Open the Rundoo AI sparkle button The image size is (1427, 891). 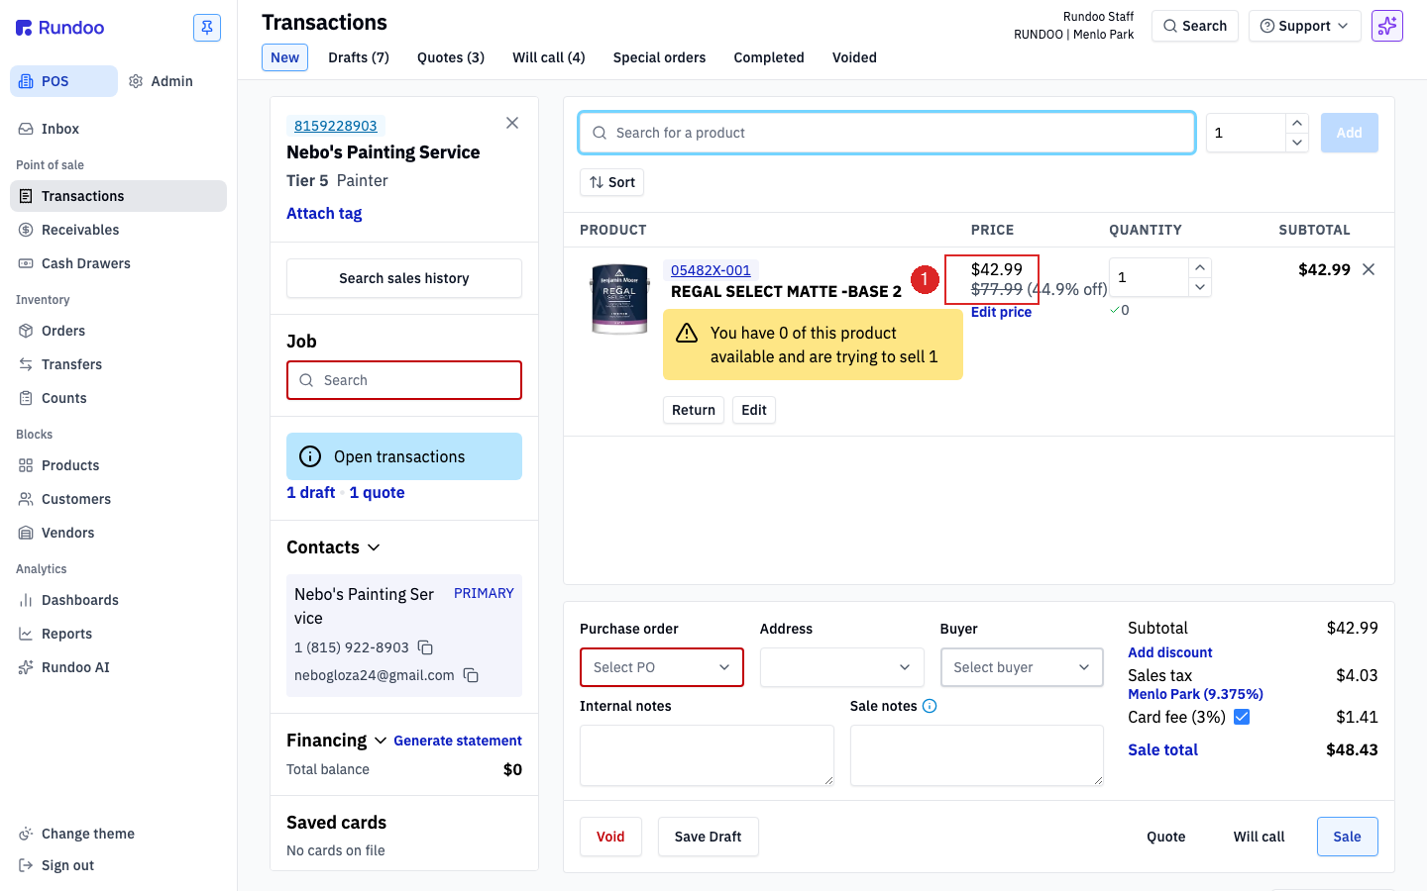[x=1387, y=26]
